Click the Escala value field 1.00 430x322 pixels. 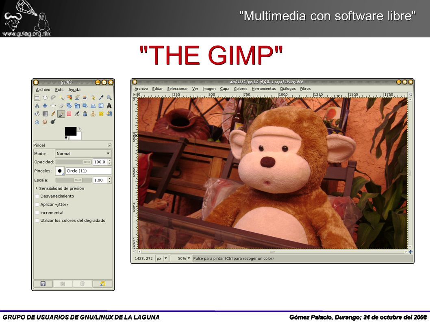coord(100,180)
